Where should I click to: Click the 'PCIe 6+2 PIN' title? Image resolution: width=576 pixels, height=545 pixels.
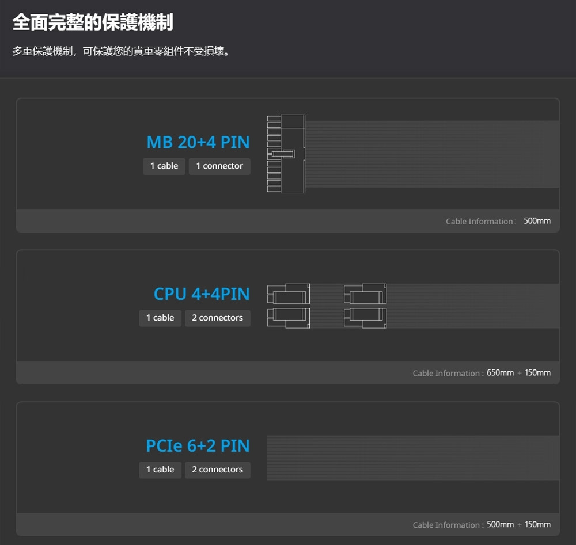coord(198,446)
